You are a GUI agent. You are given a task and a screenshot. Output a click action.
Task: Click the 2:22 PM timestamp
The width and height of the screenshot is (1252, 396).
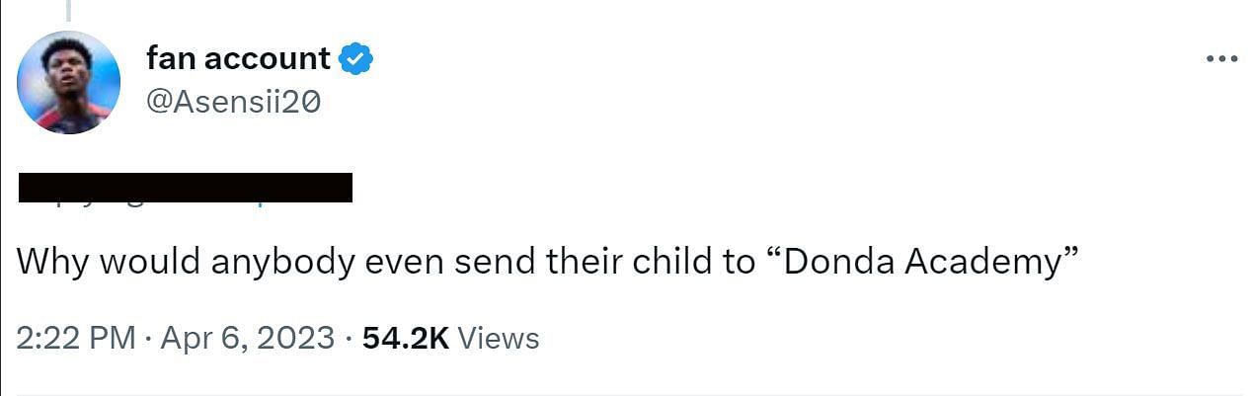75,339
